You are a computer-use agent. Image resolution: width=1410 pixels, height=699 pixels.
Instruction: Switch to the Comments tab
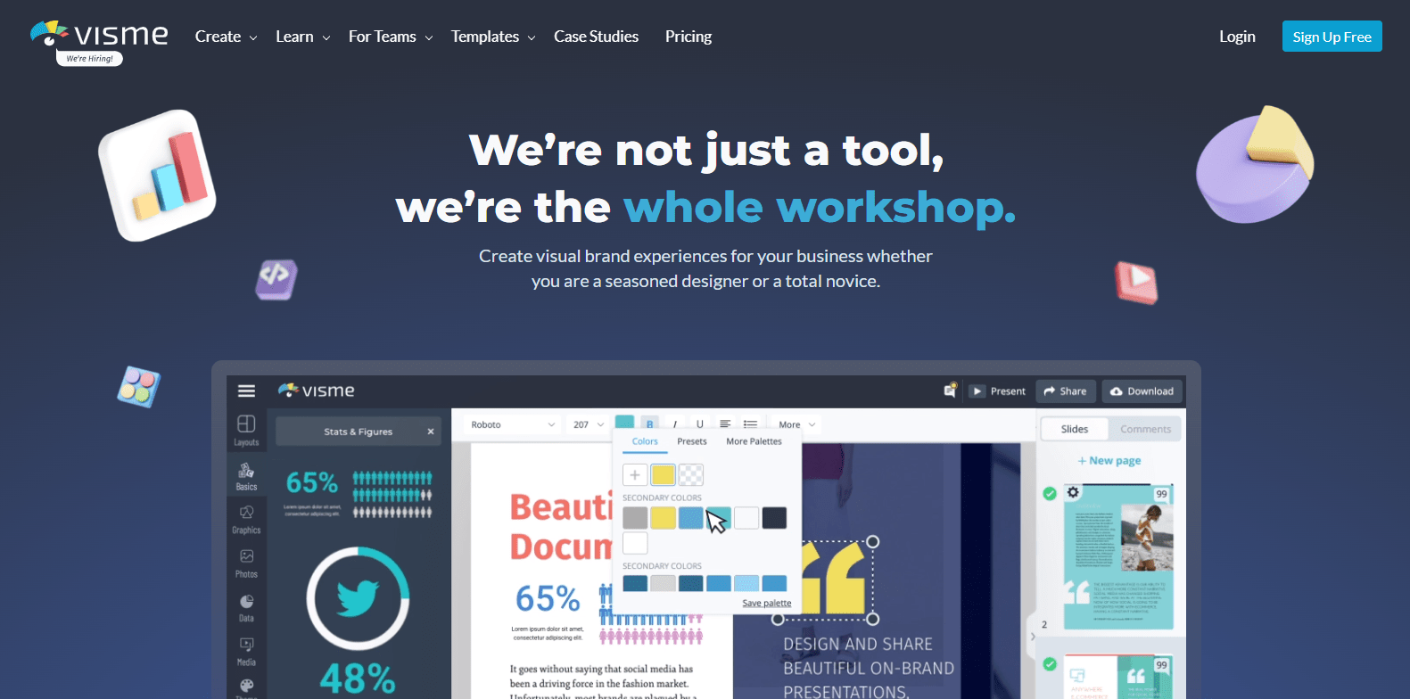click(x=1145, y=429)
